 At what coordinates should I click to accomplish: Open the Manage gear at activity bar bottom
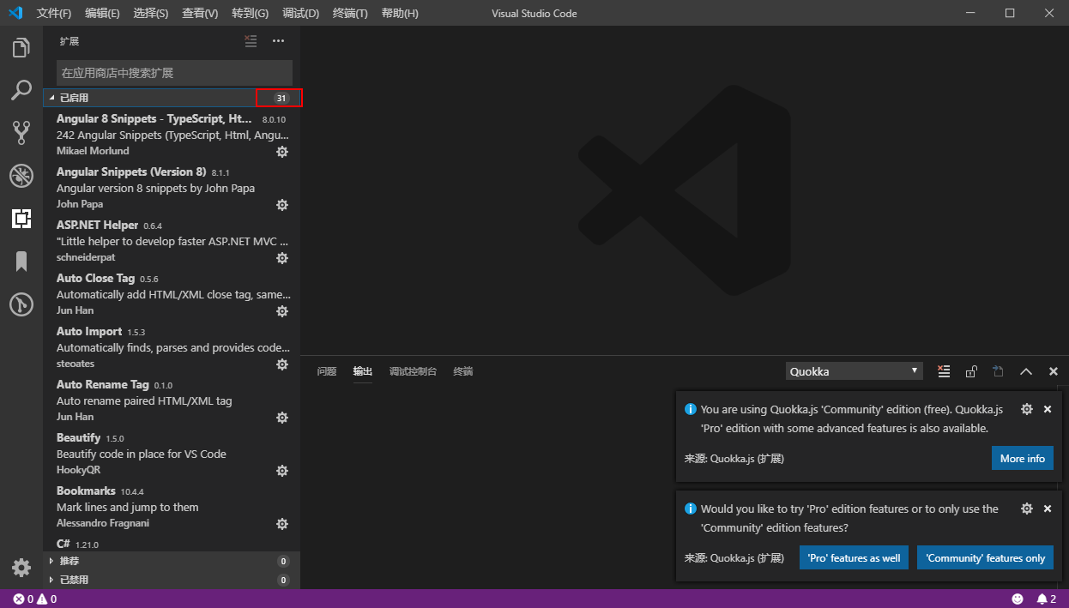click(x=21, y=567)
